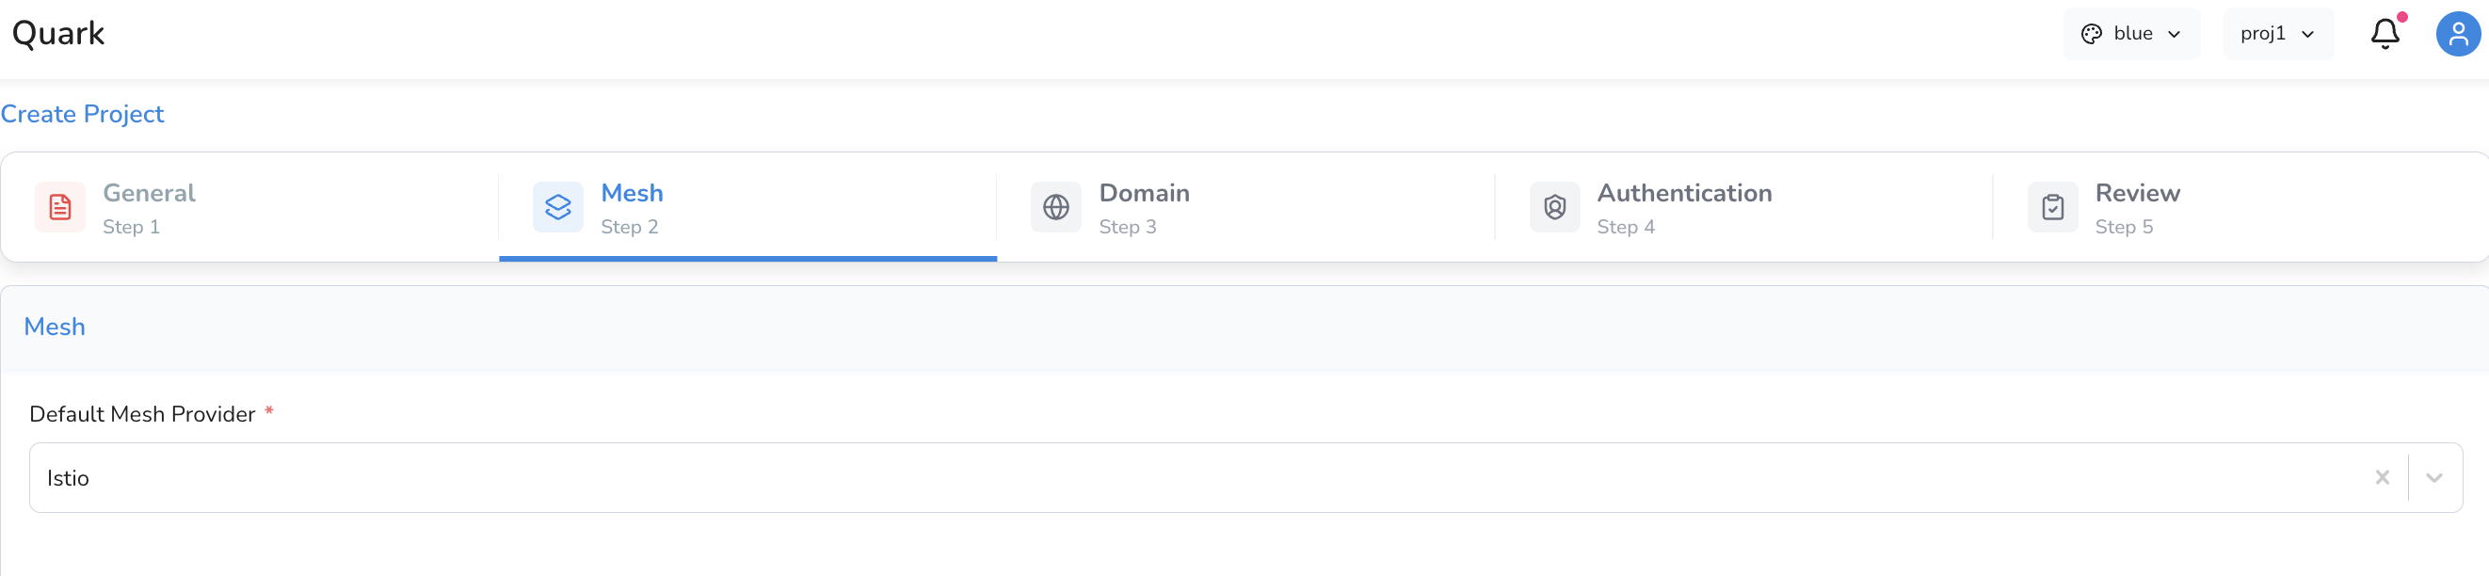Open the proj1 project selector
Image resolution: width=2489 pixels, height=576 pixels.
tap(2277, 34)
